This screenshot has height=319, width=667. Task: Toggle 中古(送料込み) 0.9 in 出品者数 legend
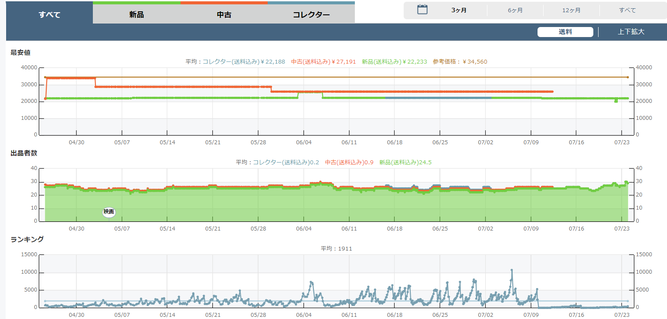[x=349, y=163]
